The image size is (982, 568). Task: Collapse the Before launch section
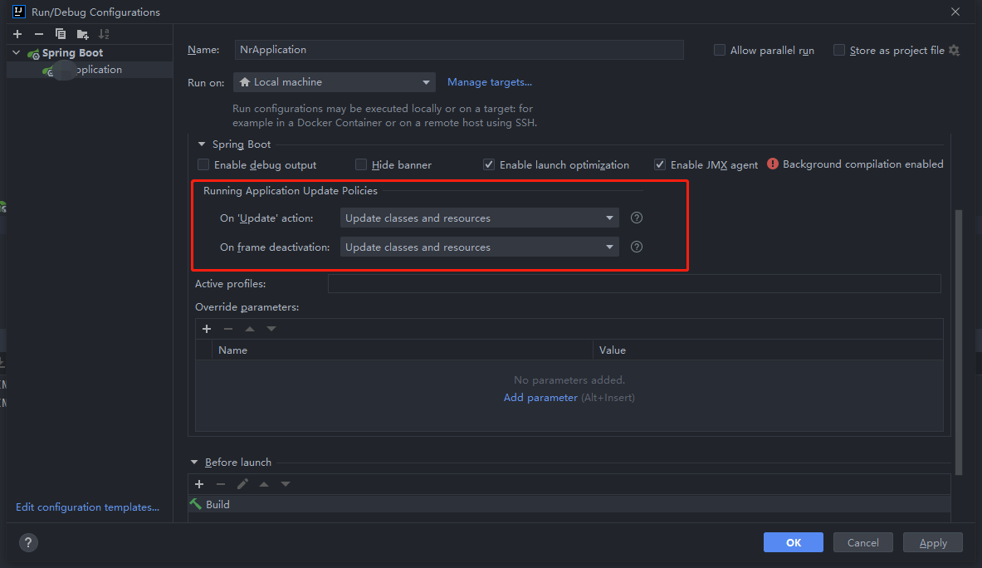(x=194, y=463)
